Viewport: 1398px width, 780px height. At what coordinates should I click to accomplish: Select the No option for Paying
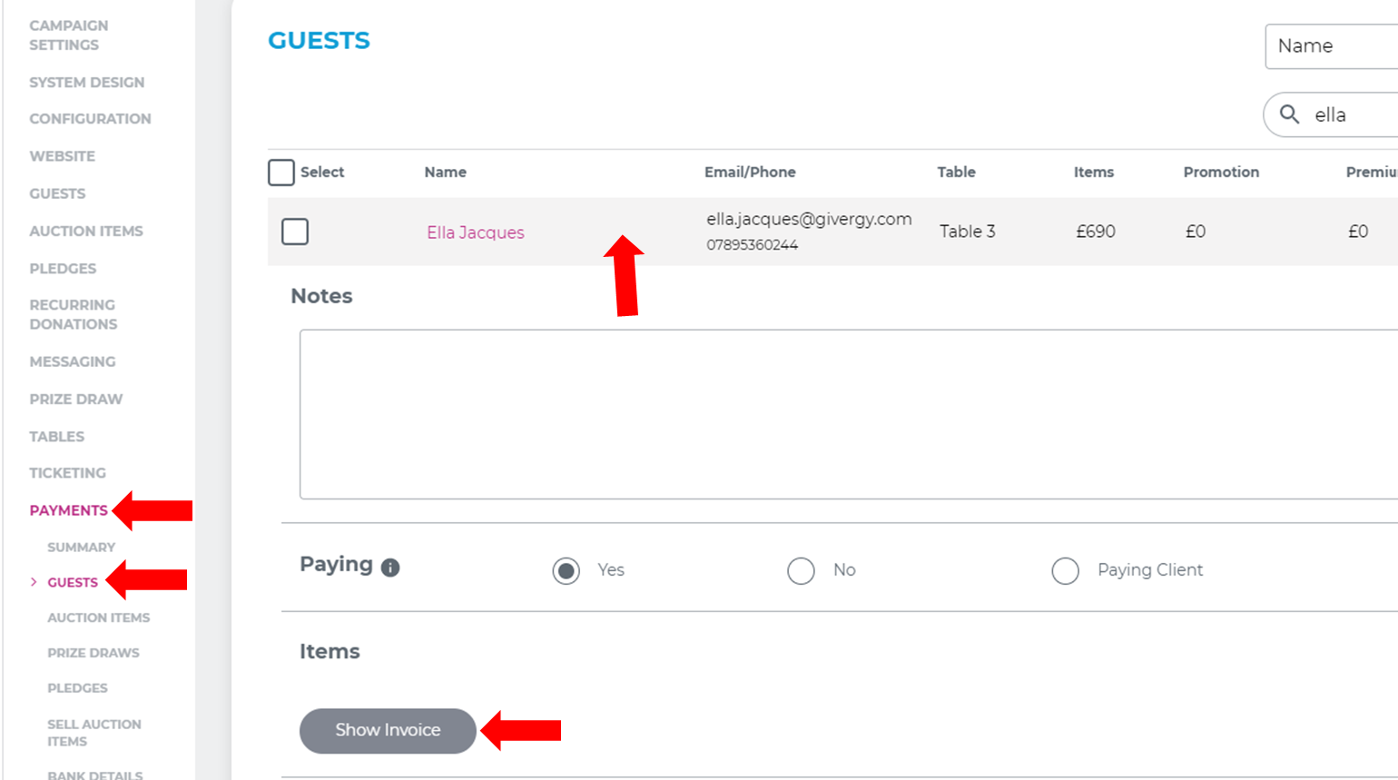pyautogui.click(x=802, y=570)
